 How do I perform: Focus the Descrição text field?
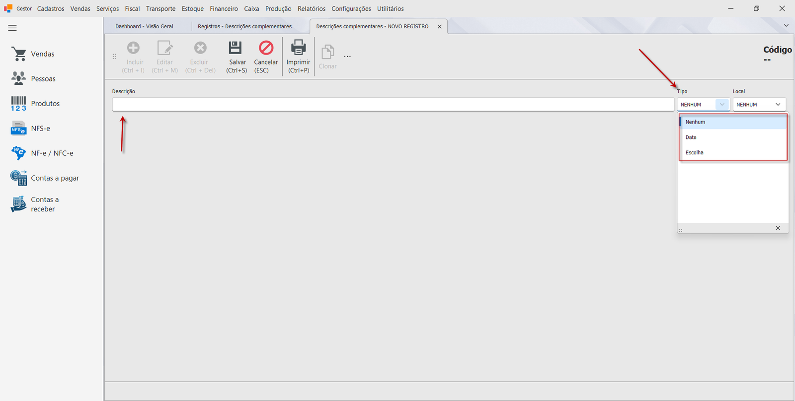click(393, 104)
